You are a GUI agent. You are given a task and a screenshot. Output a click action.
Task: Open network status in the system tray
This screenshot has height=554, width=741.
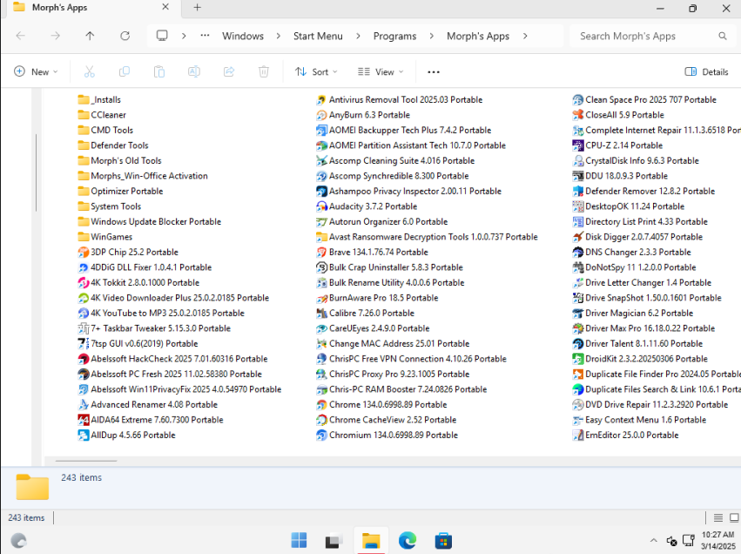689,540
